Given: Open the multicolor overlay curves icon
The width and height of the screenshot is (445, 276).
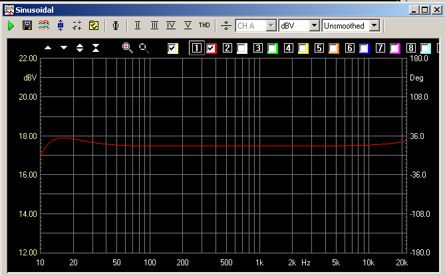Looking at the screenshot, I should tap(43, 25).
